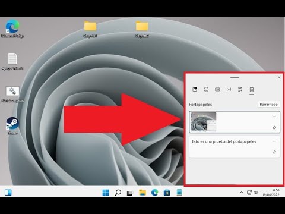
Task: Pin the 'Esto es una prueba' item
Action: point(274,152)
